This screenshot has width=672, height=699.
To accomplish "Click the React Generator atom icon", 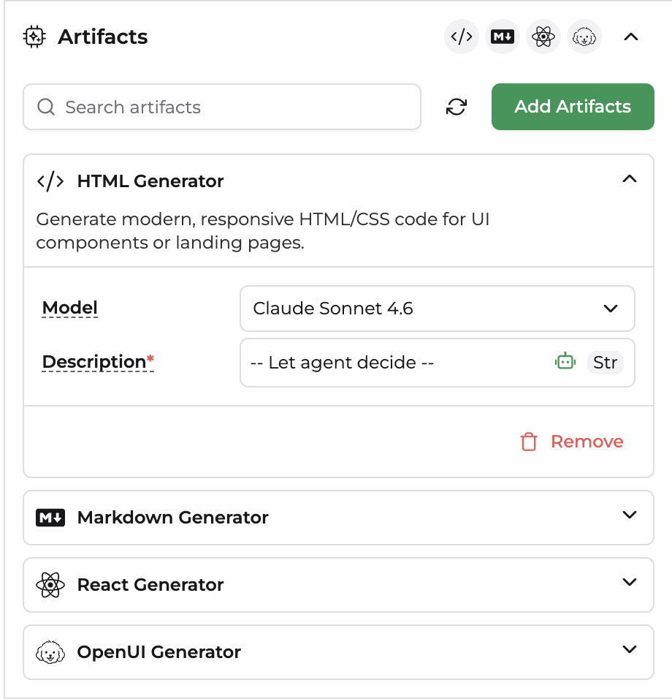I will click(50, 585).
